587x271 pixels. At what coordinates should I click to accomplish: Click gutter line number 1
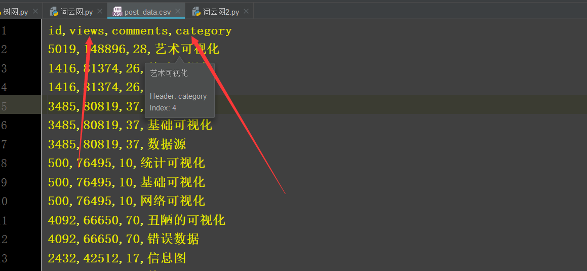4,31
